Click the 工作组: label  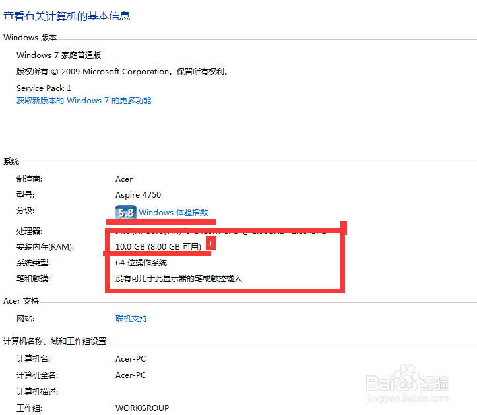tap(29, 408)
